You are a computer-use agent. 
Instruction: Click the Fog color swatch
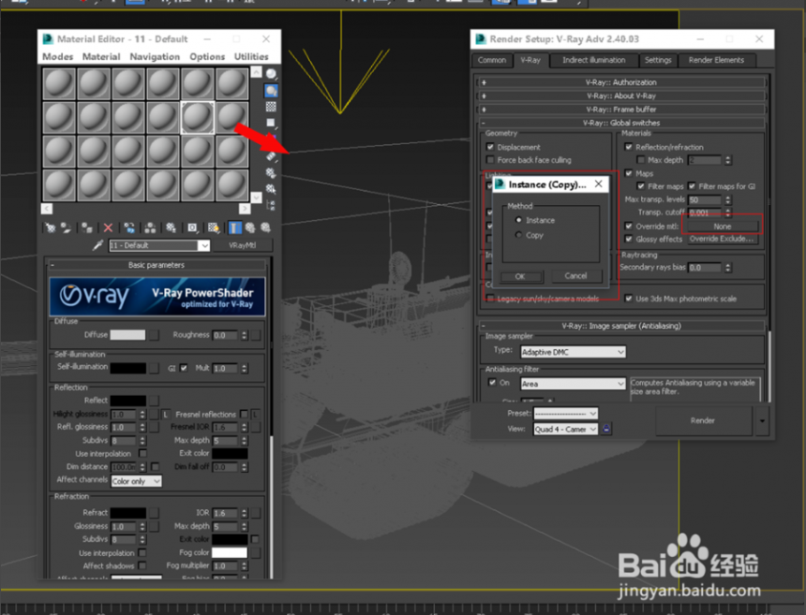pyautogui.click(x=230, y=552)
